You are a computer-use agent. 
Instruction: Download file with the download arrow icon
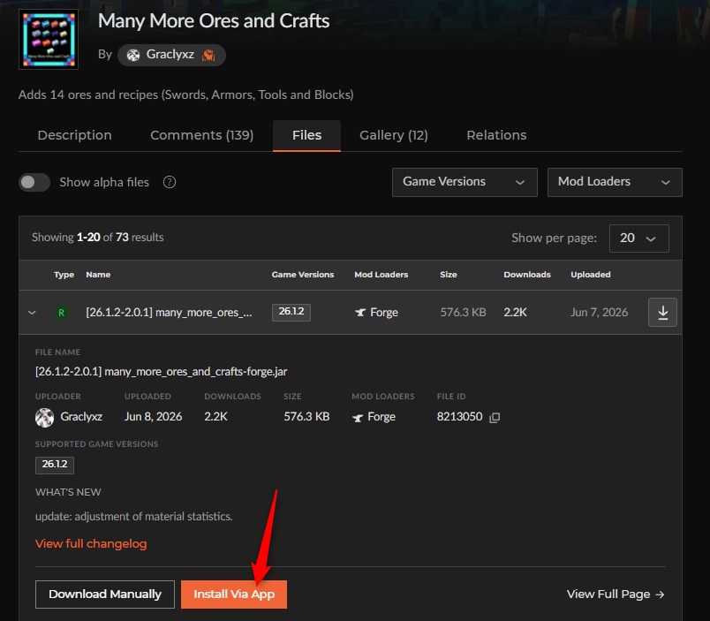(x=662, y=312)
